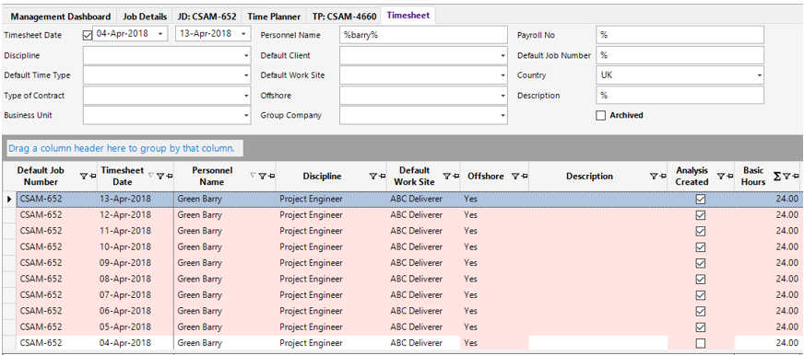Screen dimensions: 804x355
Task: Open the end date picker showing 13-Apr-2018
Action: pyautogui.click(x=242, y=34)
